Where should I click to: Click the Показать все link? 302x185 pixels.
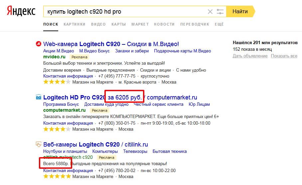(x=284, y=56)
